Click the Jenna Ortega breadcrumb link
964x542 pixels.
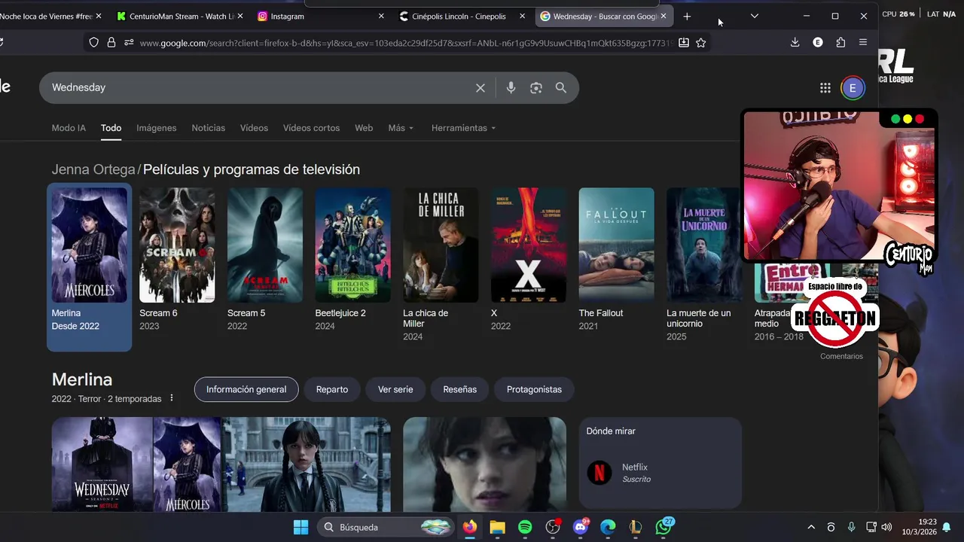click(93, 169)
